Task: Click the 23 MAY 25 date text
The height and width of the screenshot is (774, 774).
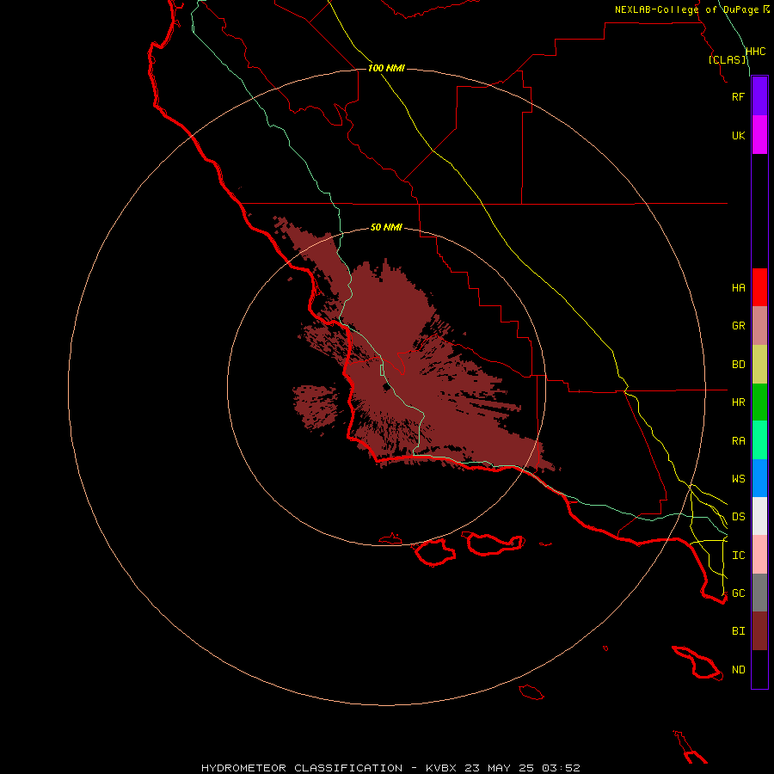Action: tap(500, 768)
